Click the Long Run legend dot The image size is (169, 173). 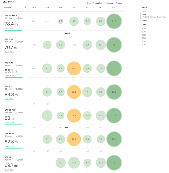click(x=93, y=3)
